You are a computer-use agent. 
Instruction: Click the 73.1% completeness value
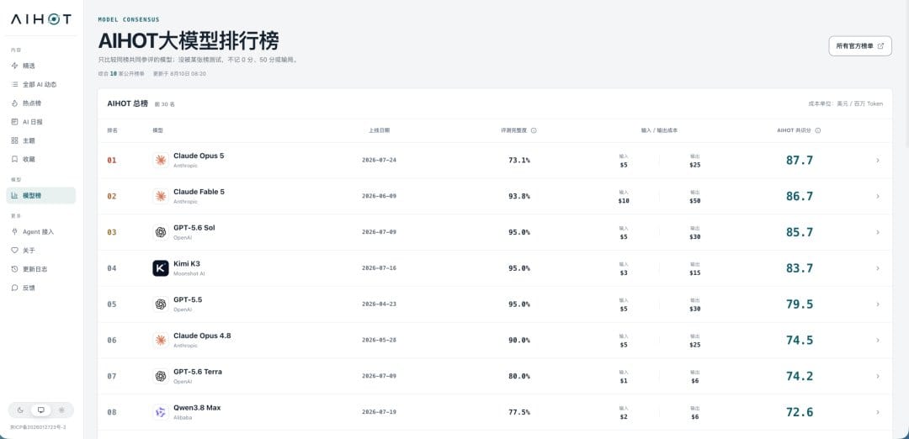518,161
